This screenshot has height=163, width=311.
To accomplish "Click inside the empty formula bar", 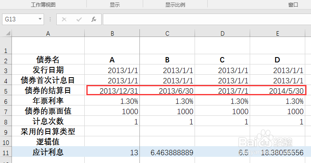I will coord(207,19).
